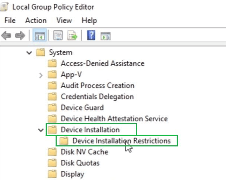Toggle the Show/Hide Console Tree button

point(39,36)
